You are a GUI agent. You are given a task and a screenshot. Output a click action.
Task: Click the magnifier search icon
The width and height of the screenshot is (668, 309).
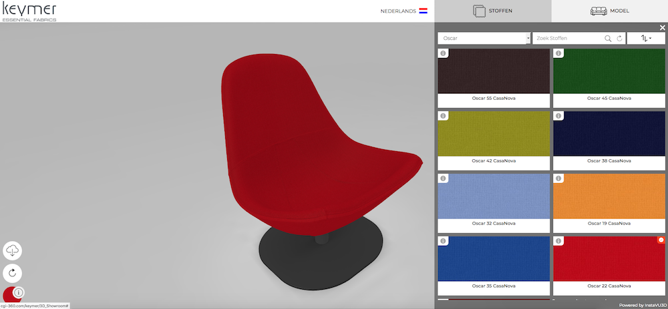pyautogui.click(x=608, y=38)
